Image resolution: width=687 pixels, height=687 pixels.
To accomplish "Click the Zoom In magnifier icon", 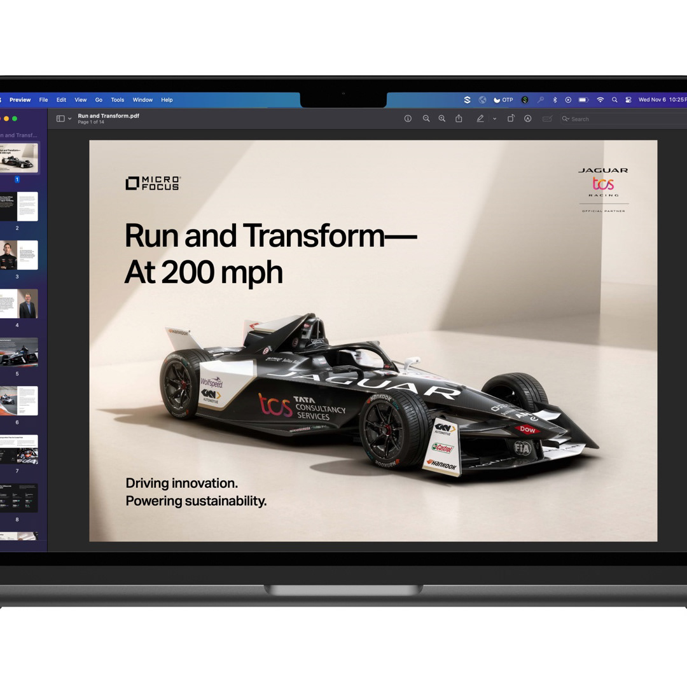I will click(x=441, y=119).
